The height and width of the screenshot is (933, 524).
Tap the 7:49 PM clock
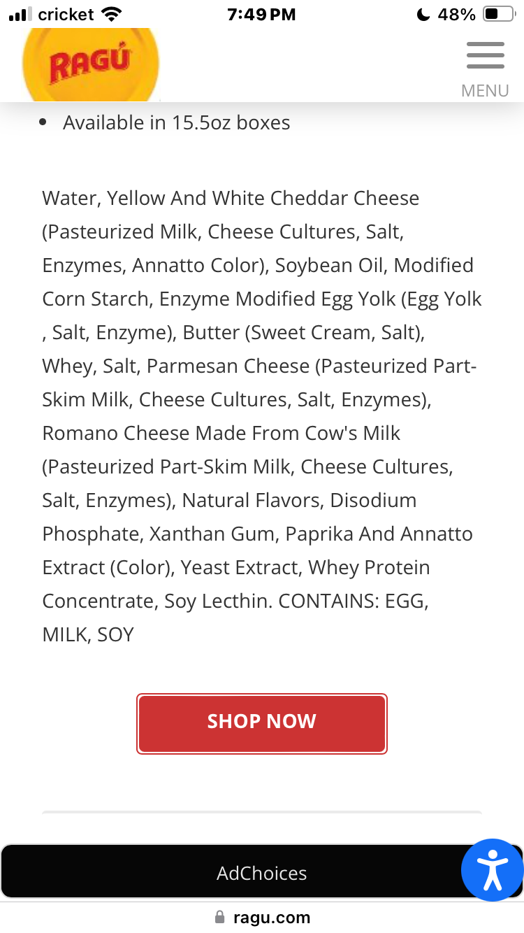pyautogui.click(x=261, y=14)
